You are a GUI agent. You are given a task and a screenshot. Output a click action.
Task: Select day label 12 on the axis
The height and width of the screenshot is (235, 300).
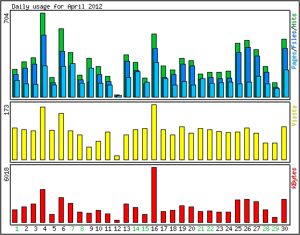tap(117, 229)
